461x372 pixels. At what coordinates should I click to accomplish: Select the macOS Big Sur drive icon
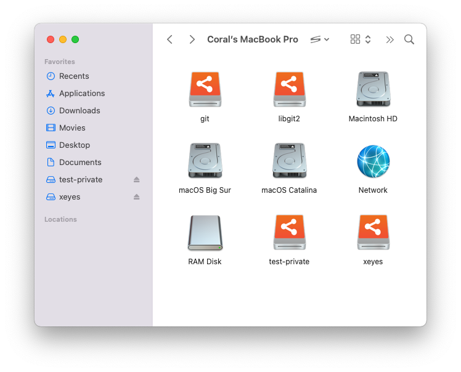(x=205, y=160)
